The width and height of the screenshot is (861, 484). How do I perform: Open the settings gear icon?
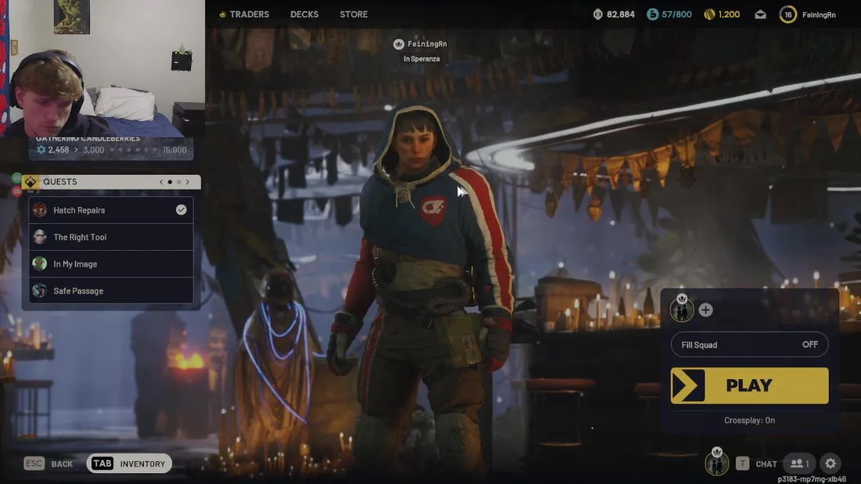[x=831, y=463]
